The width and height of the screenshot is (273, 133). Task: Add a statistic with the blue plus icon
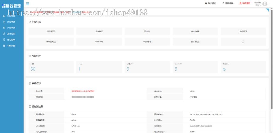tap(224, 69)
